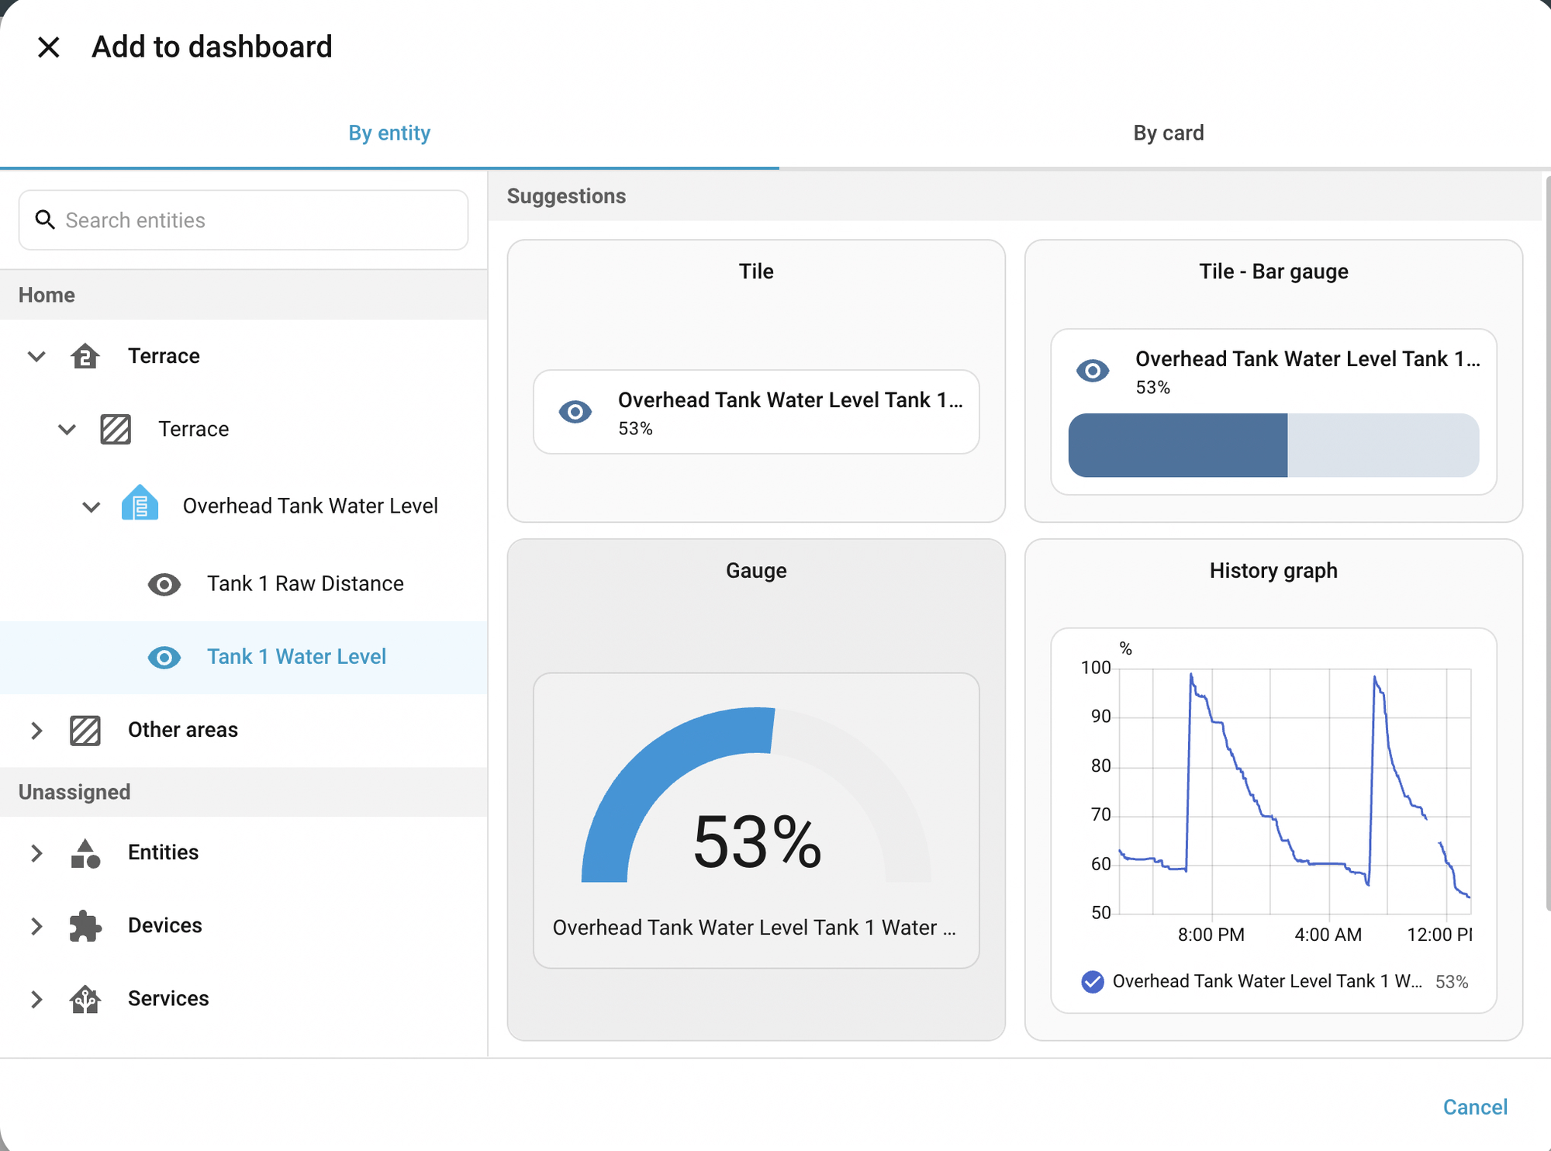1551x1151 pixels.
Task: Click the history graph line chart
Action: coord(1294,791)
